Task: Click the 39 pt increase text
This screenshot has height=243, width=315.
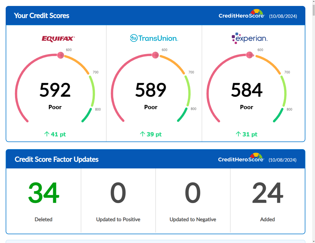Action: [154, 134]
